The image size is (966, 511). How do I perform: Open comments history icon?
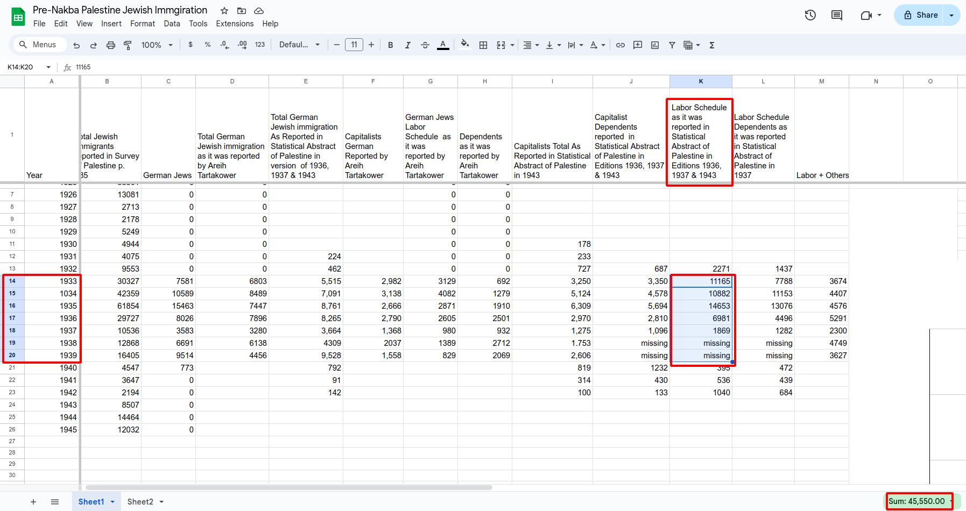[837, 15]
